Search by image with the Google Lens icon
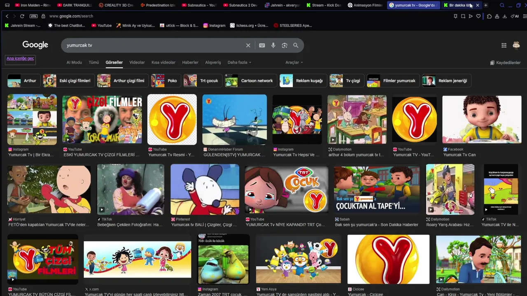The image size is (527, 296). coord(284,45)
